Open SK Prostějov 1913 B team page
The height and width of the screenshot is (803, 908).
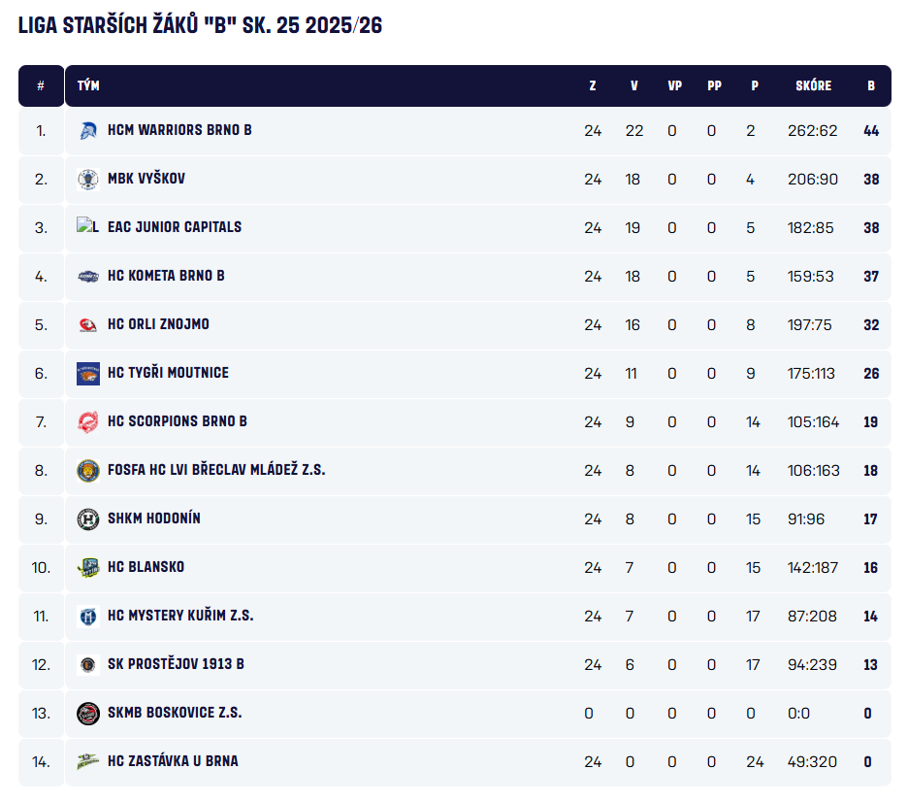pos(176,664)
